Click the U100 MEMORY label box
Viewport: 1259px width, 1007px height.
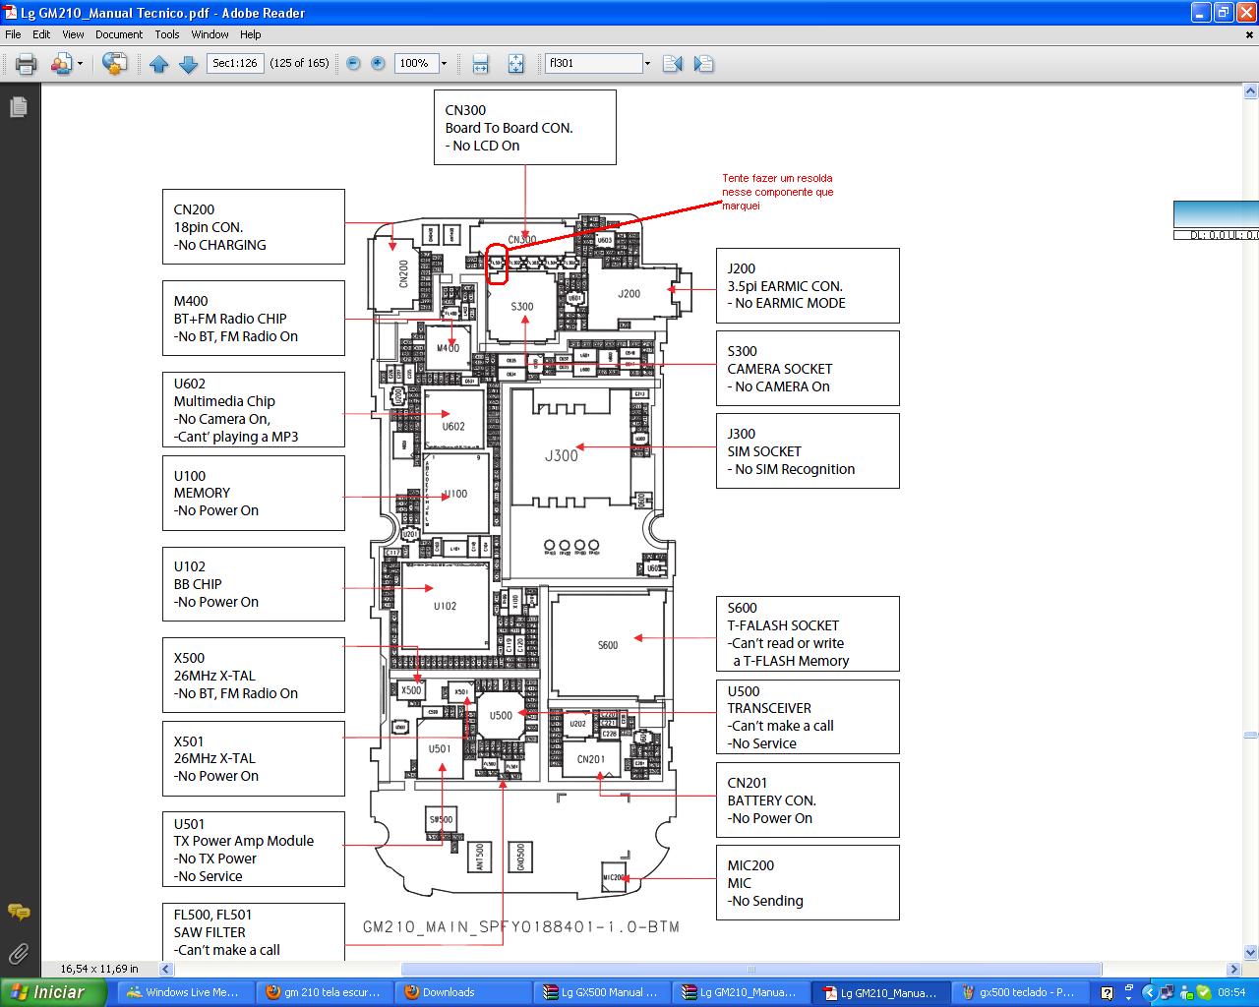tap(254, 494)
